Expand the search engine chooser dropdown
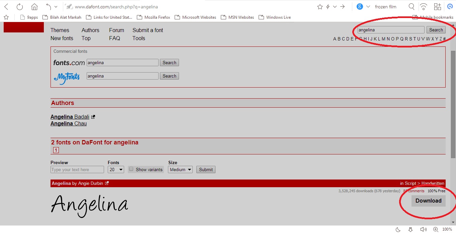Screen dimensions: 456x233 click(368, 7)
